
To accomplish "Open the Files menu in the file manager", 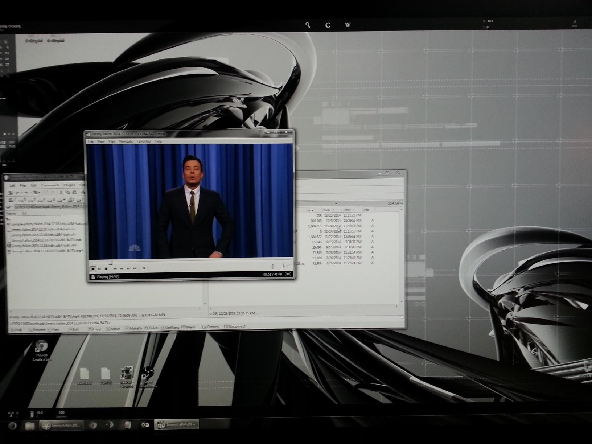I will click(x=23, y=185).
